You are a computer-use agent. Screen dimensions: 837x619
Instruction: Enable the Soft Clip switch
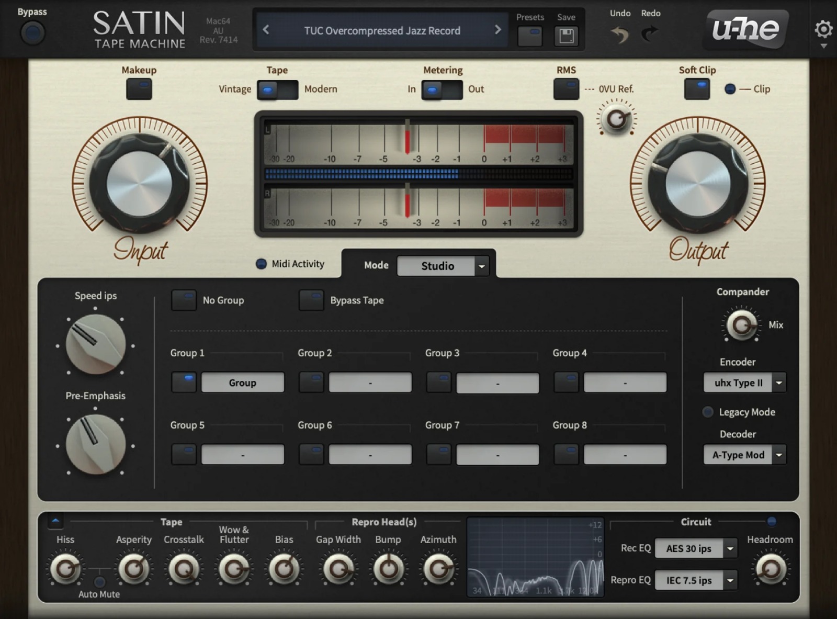pyautogui.click(x=697, y=89)
